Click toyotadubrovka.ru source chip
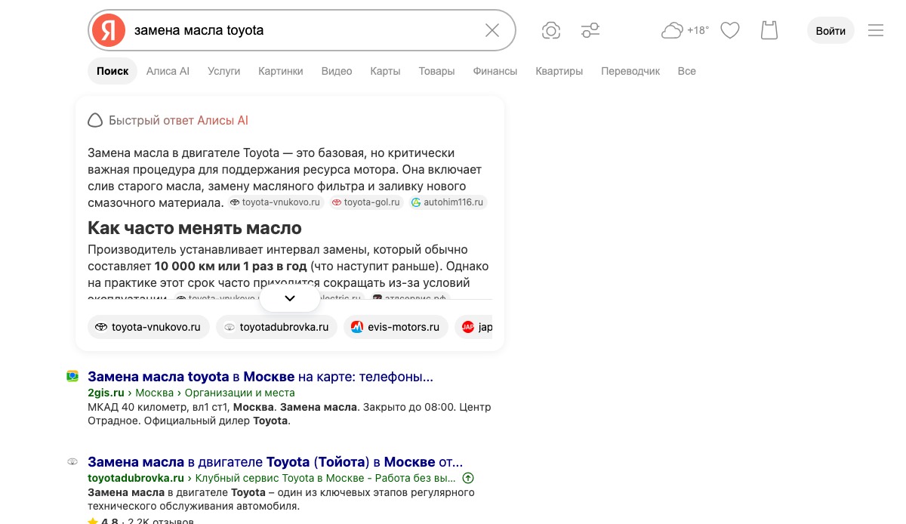This screenshot has height=524, width=906. click(x=277, y=327)
